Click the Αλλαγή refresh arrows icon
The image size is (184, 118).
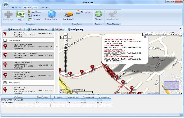(x=98, y=14)
